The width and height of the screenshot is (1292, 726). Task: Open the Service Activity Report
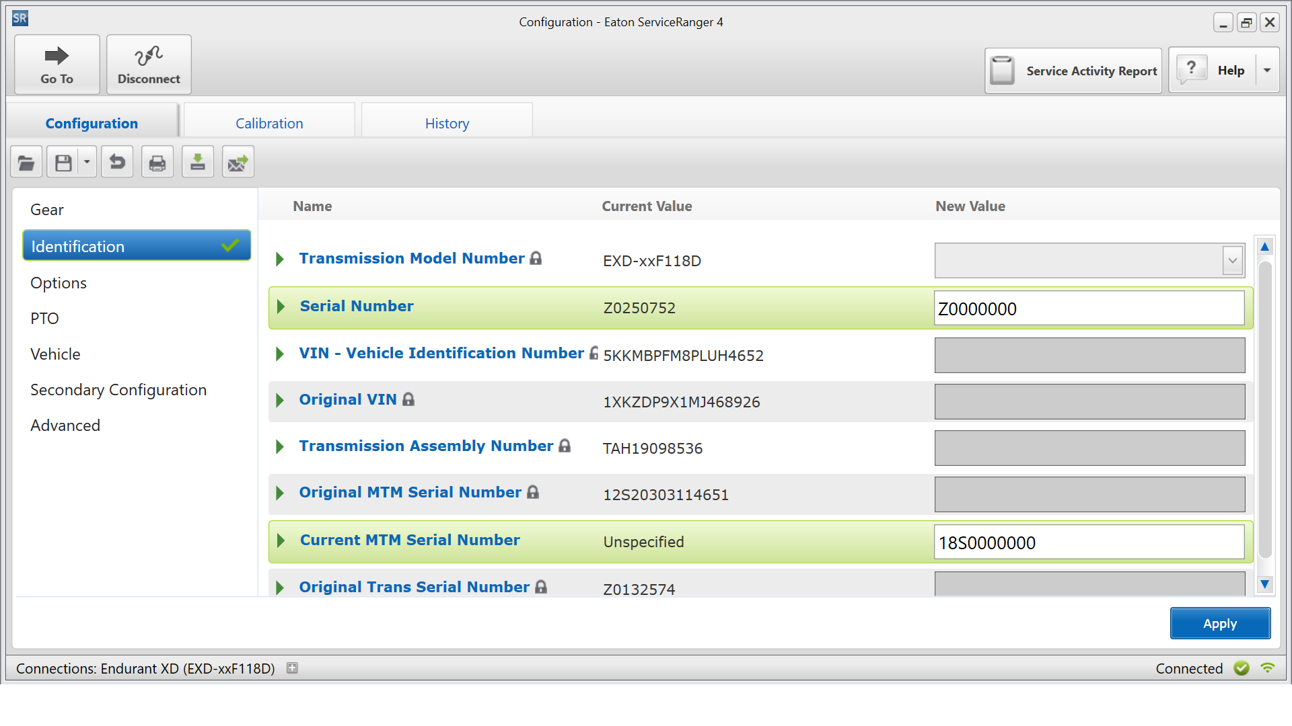pos(1073,71)
